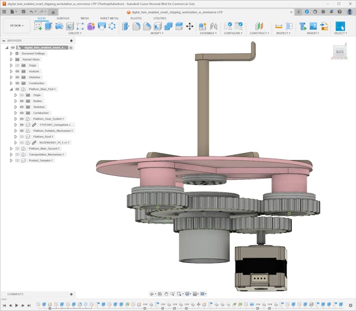The width and height of the screenshot is (356, 311).
Task: Open the Surface toolbar tab
Action: 63,18
